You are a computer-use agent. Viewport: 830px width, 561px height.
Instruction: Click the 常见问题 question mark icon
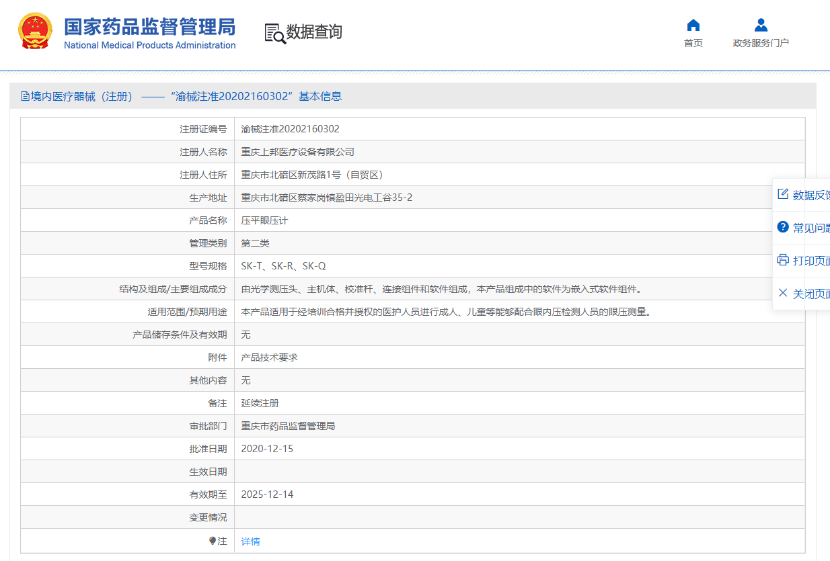pyautogui.click(x=782, y=227)
